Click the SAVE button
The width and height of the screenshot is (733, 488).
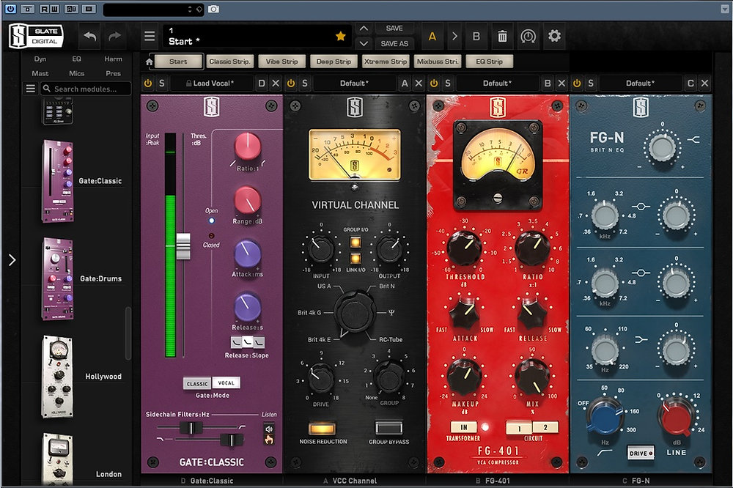click(x=394, y=28)
